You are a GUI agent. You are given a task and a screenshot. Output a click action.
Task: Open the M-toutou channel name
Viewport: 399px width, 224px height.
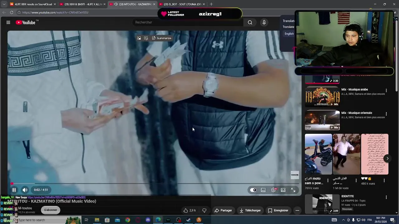(x=25, y=208)
